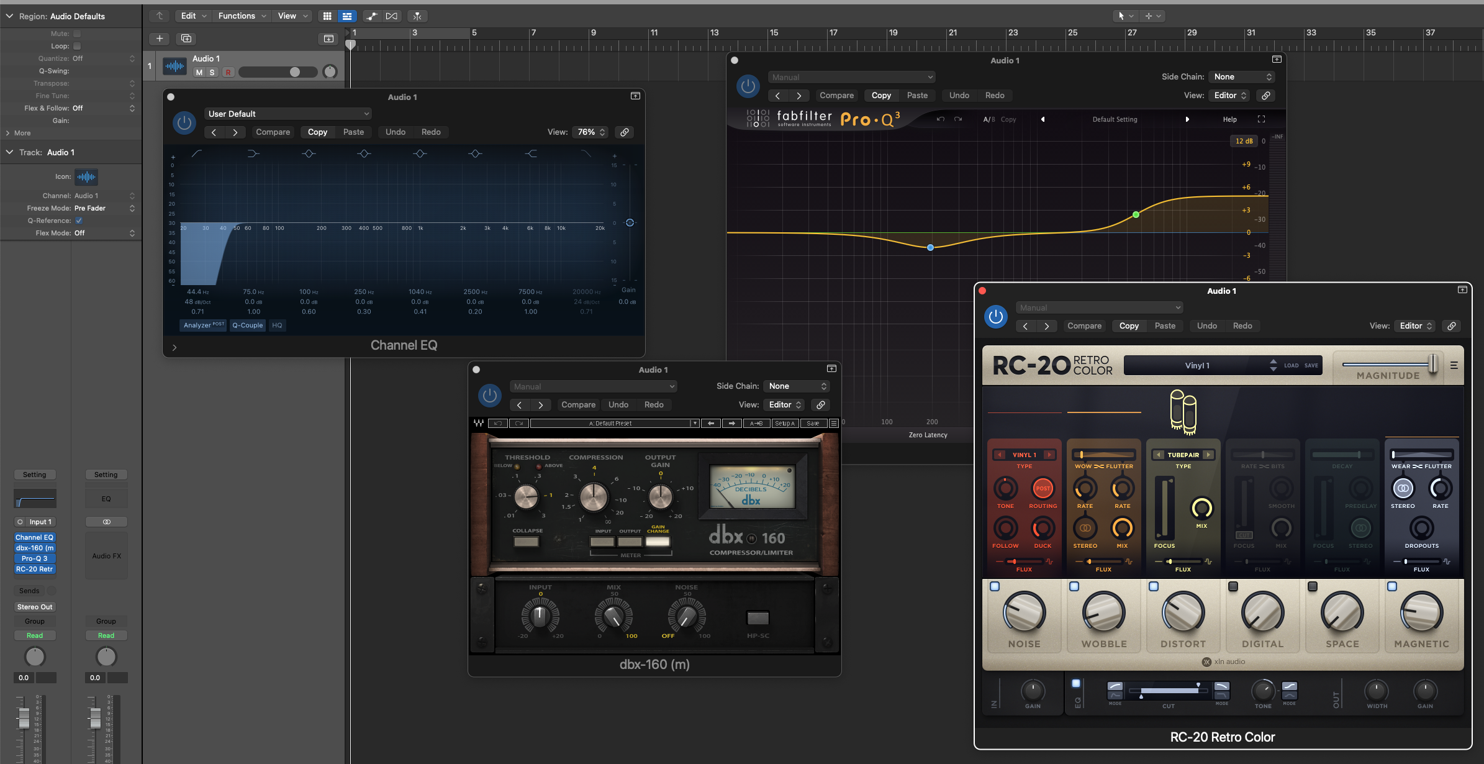Screen dimensions: 1484x764
Task: Open the View menu in tracks area
Action: [292, 16]
